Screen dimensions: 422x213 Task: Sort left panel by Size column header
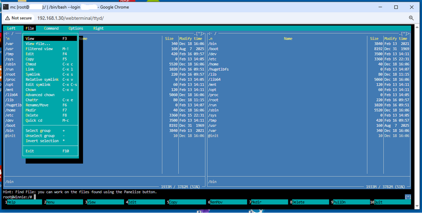(x=169, y=39)
